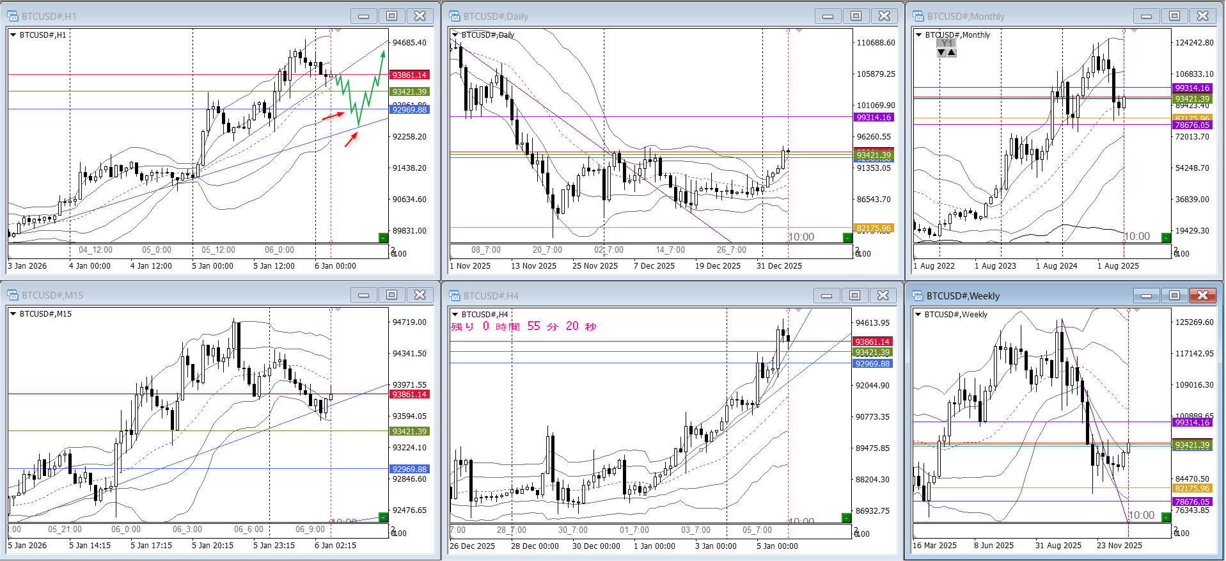The width and height of the screenshot is (1226, 561).
Task: Click the BTCUSD#,M15 title bar chart icon
Action: tap(13, 295)
